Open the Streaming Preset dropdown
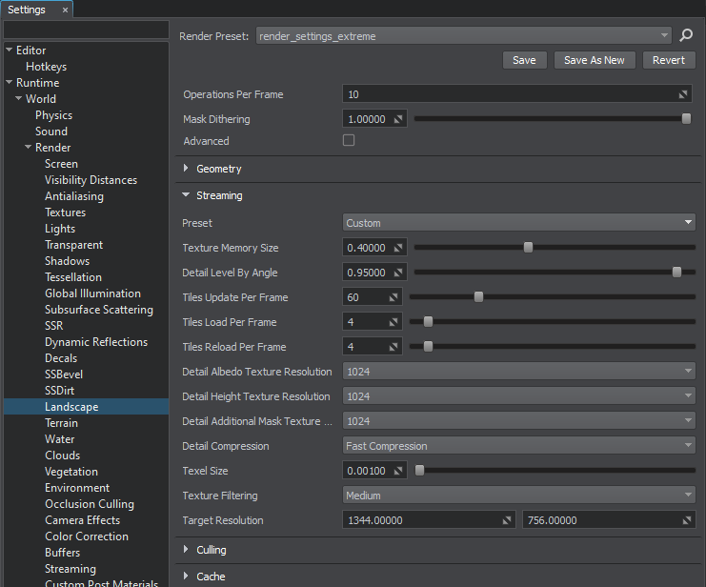Screen dimensions: 706x587 click(518, 223)
